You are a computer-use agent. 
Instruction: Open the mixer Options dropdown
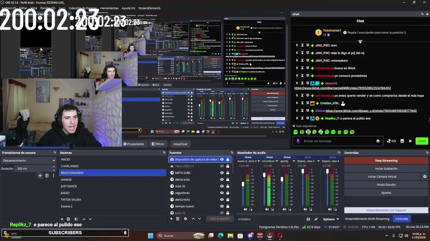click(x=331, y=219)
